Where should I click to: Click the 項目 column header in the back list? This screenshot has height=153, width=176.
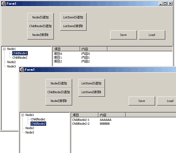66,49
